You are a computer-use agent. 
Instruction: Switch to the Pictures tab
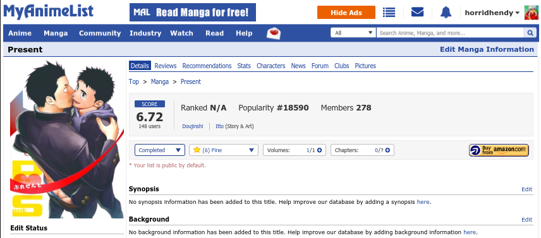[365, 66]
